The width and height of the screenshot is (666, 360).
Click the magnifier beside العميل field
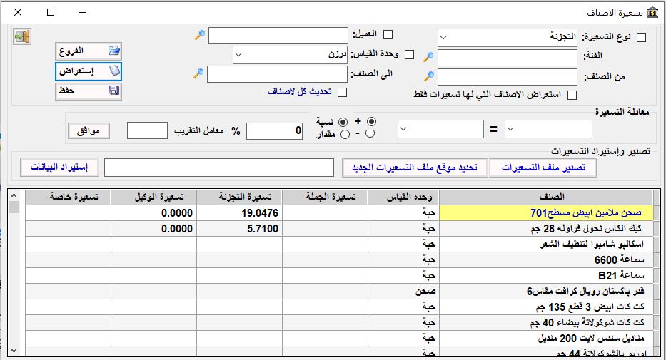click(x=199, y=35)
